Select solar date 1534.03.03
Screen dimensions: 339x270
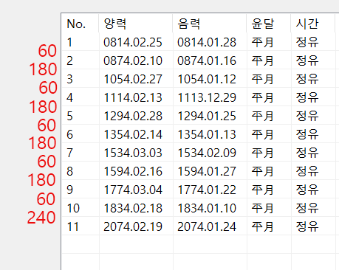click(x=133, y=153)
